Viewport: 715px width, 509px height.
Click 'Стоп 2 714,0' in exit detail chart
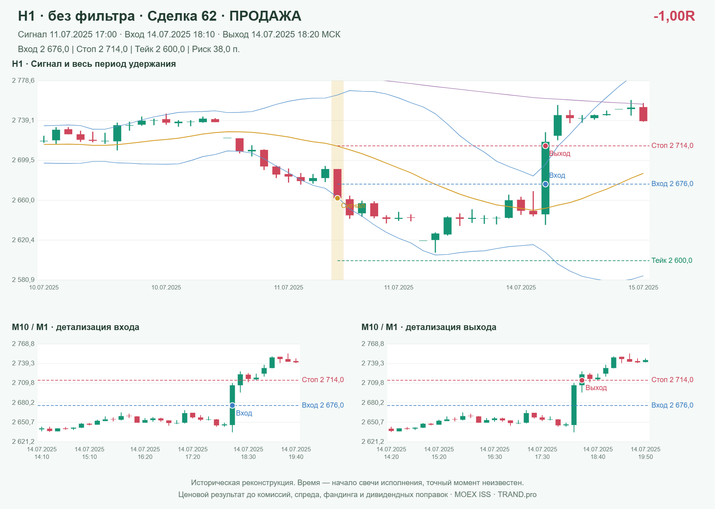click(672, 380)
